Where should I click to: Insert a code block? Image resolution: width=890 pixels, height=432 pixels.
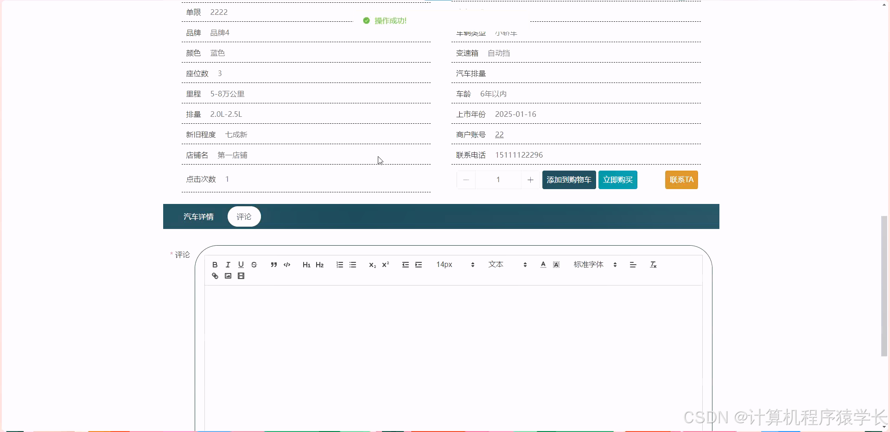[286, 264]
